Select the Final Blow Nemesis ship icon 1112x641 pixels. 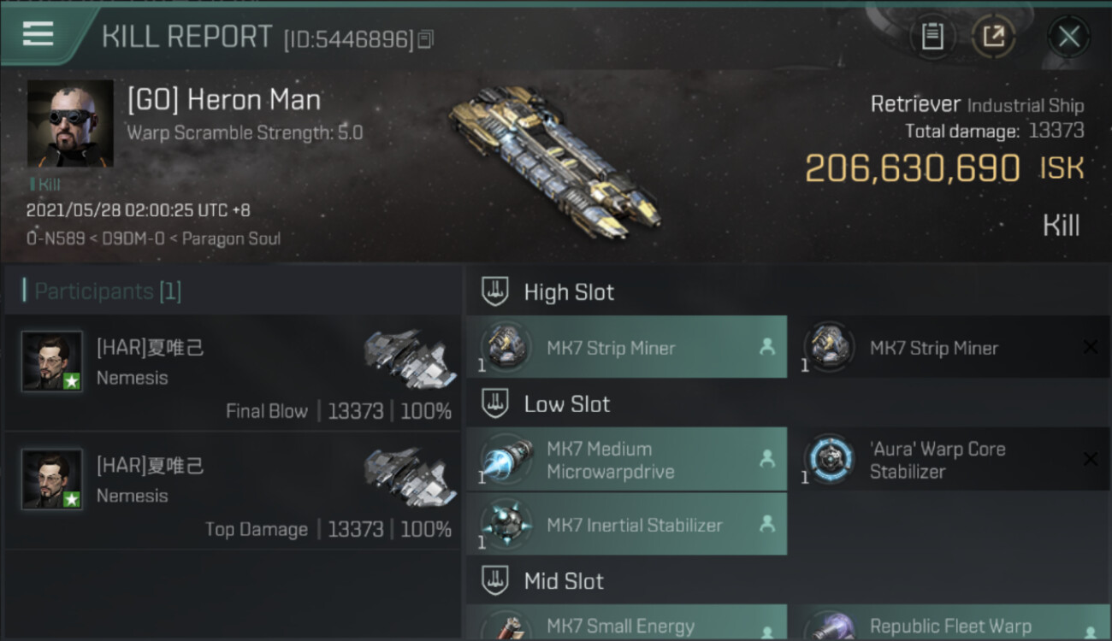coord(410,359)
